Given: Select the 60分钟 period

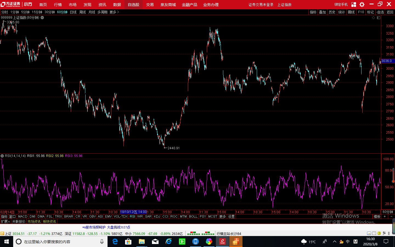Looking at the screenshot, I should (62, 12).
